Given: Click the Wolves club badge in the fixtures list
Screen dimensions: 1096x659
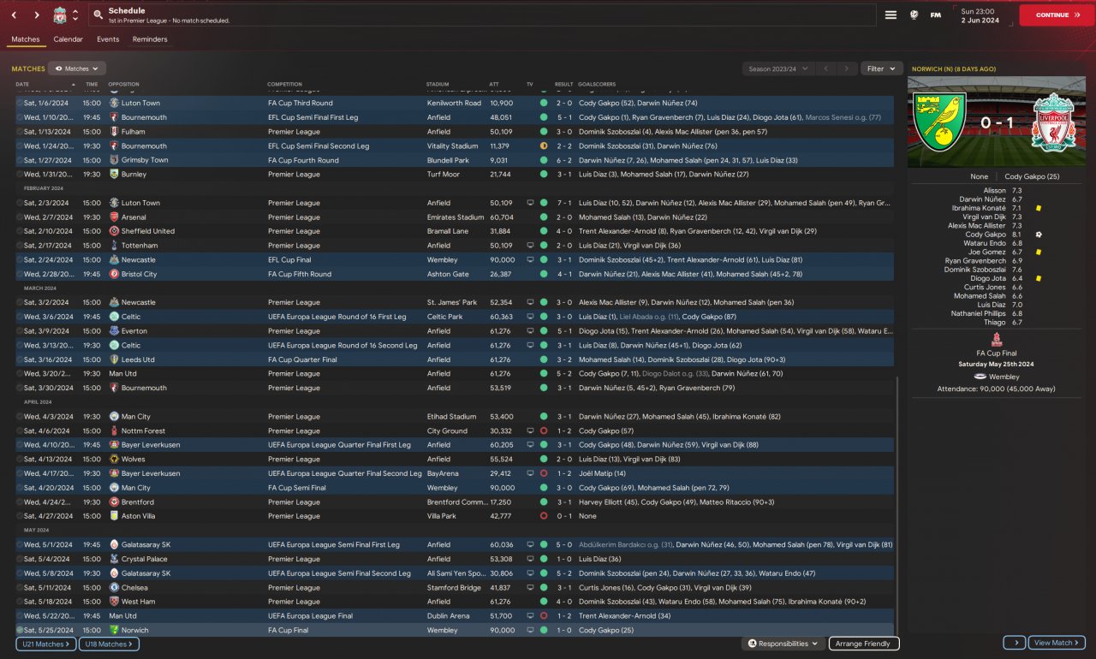Looking at the screenshot, I should pos(115,460).
